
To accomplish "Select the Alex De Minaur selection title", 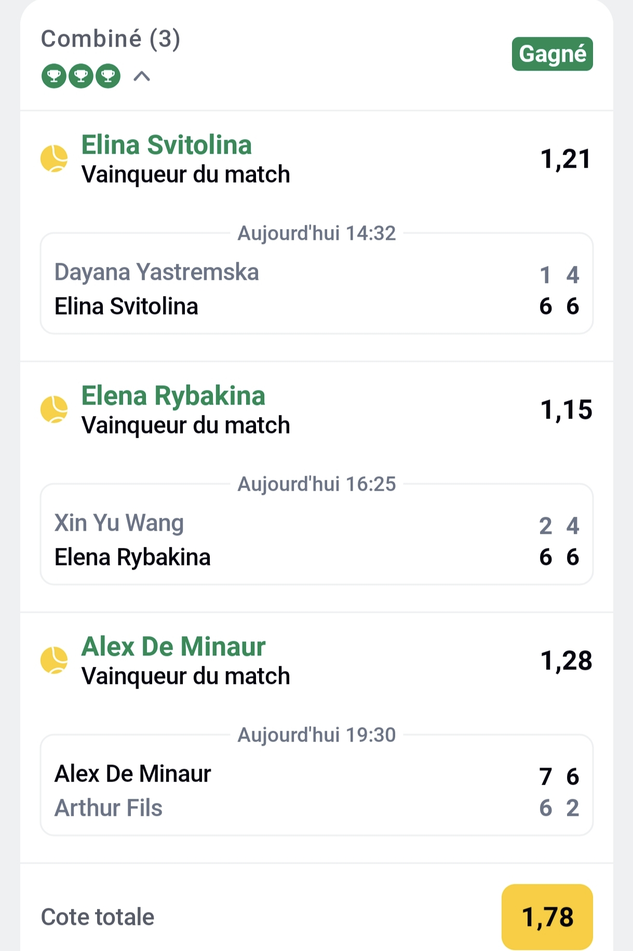I will coord(173,647).
